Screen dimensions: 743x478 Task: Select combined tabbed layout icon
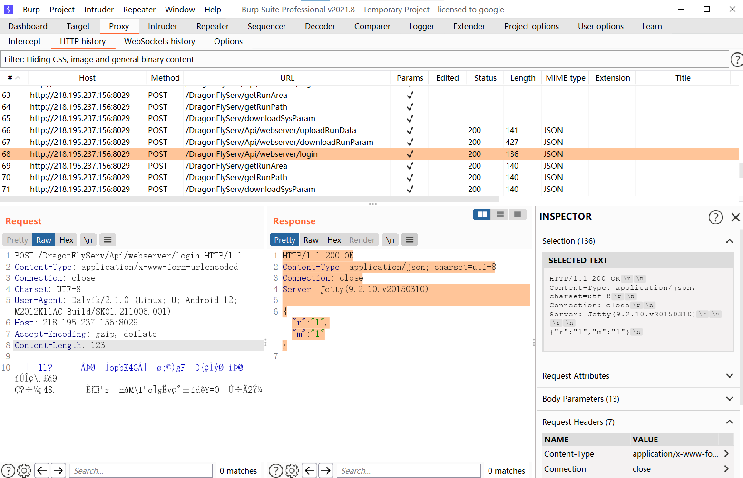coord(518,214)
